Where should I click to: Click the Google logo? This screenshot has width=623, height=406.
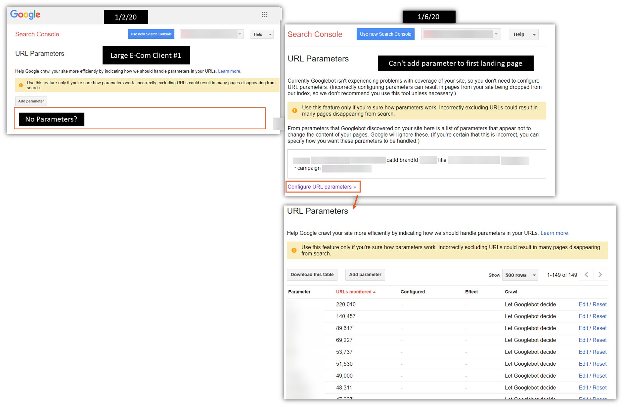(25, 14)
